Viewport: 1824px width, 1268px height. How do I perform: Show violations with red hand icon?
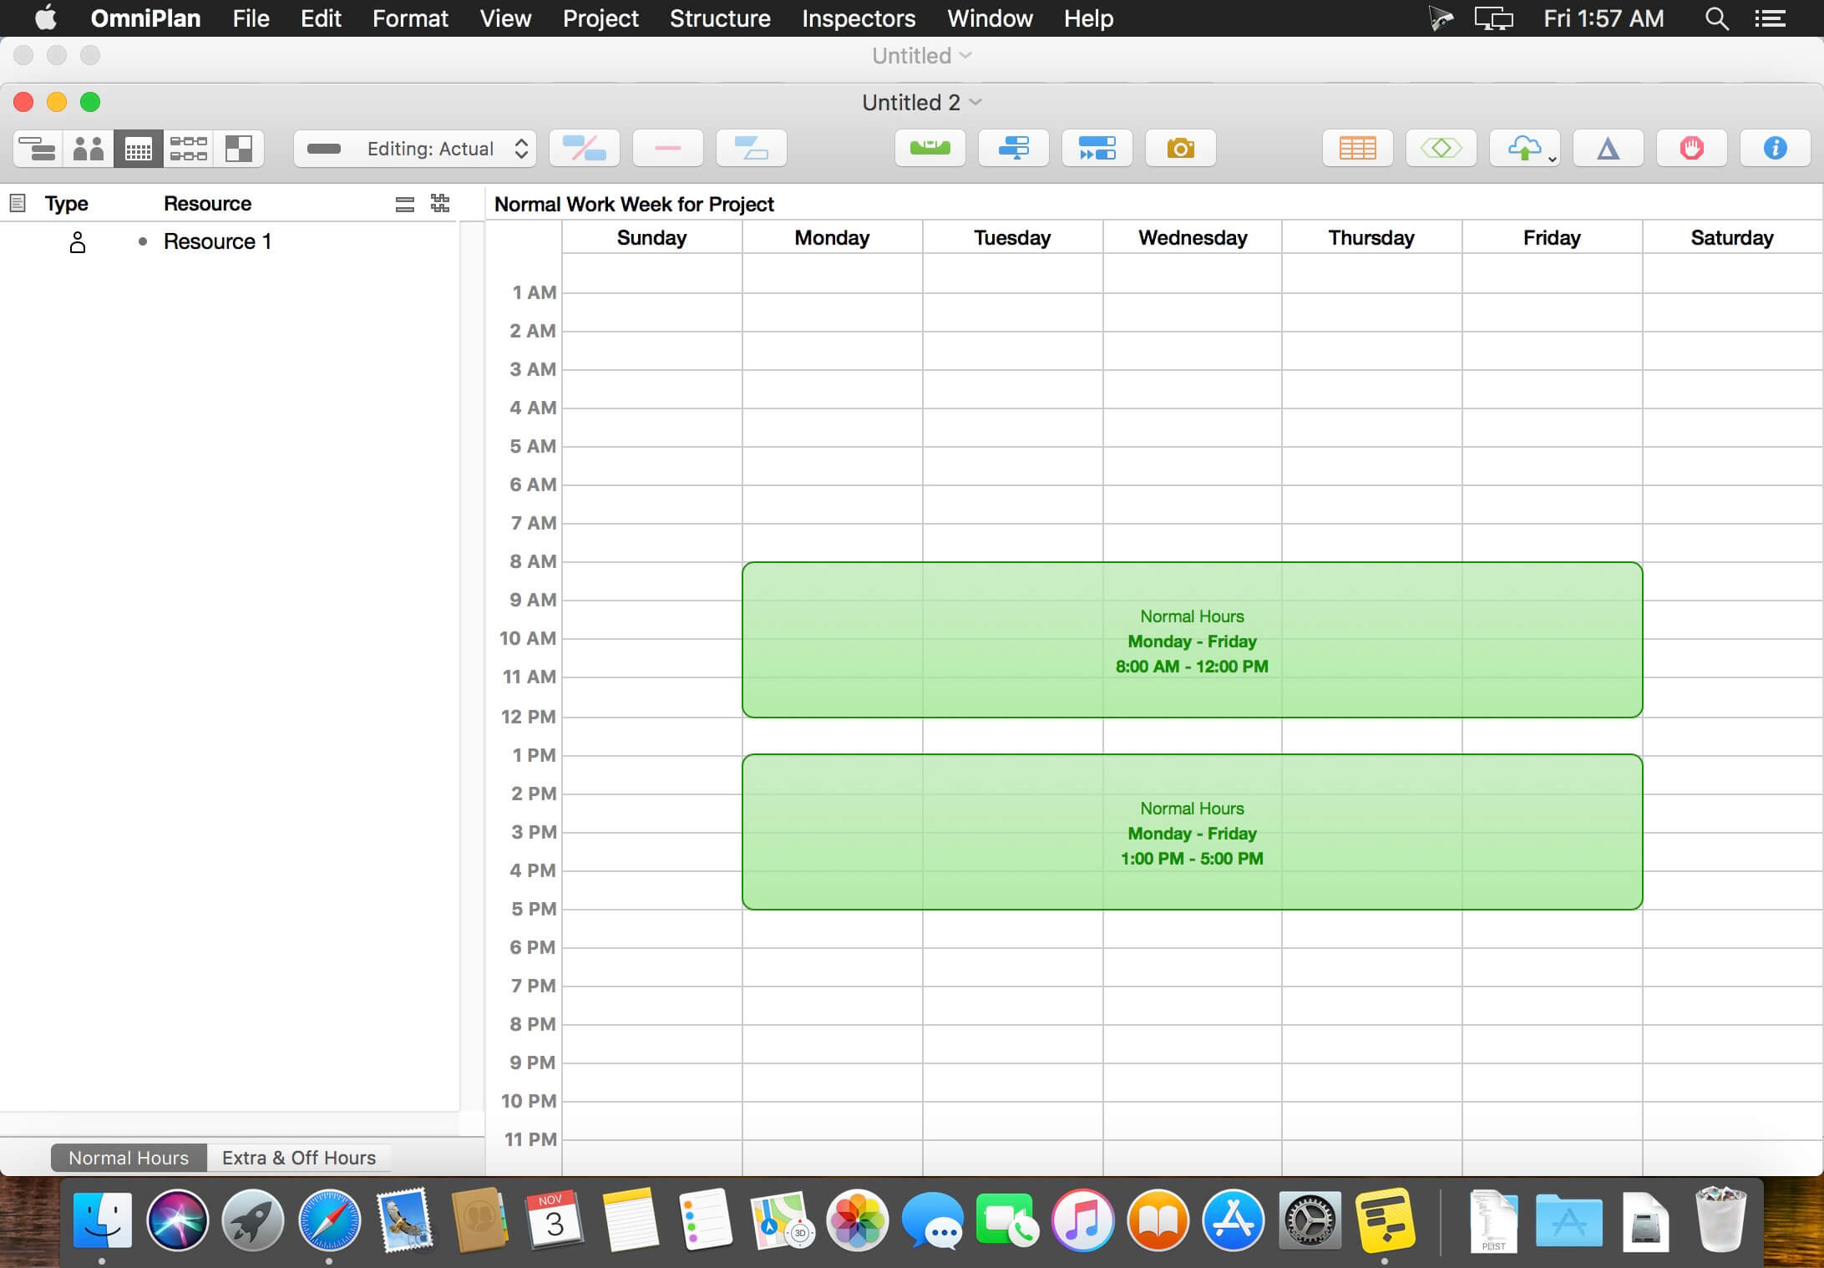1691,149
